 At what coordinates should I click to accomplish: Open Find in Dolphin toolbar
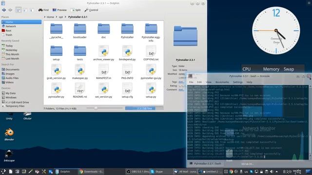point(43,10)
